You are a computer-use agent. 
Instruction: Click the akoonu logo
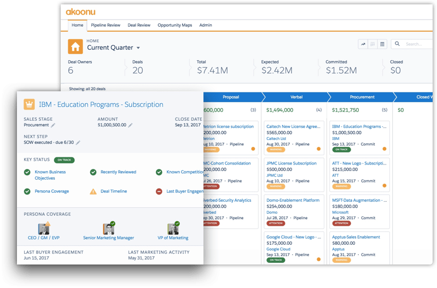click(80, 12)
